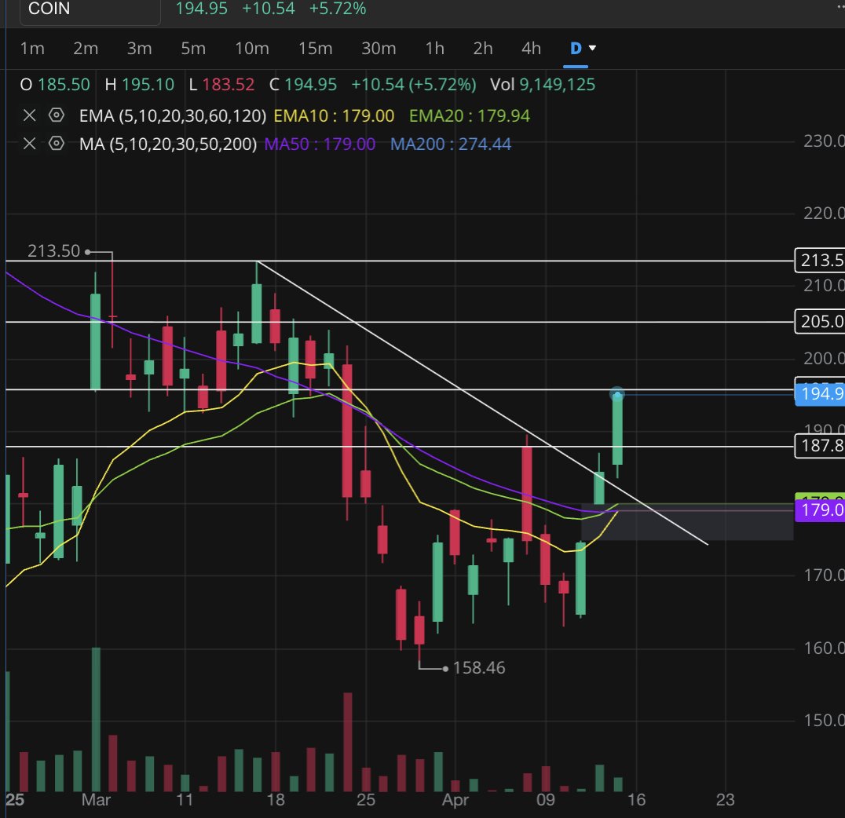845x818 pixels.
Task: Click the low price 183.52 value
Action: (228, 85)
